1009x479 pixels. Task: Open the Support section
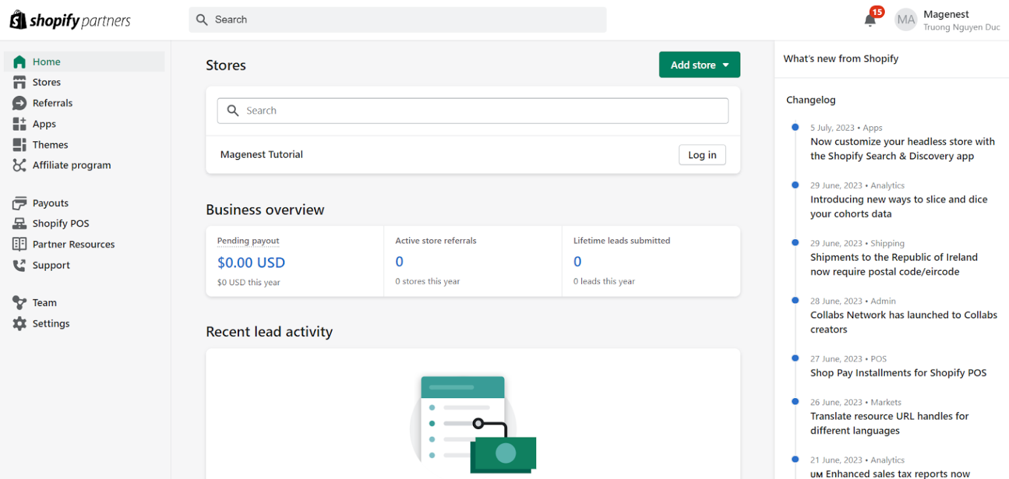pos(51,265)
